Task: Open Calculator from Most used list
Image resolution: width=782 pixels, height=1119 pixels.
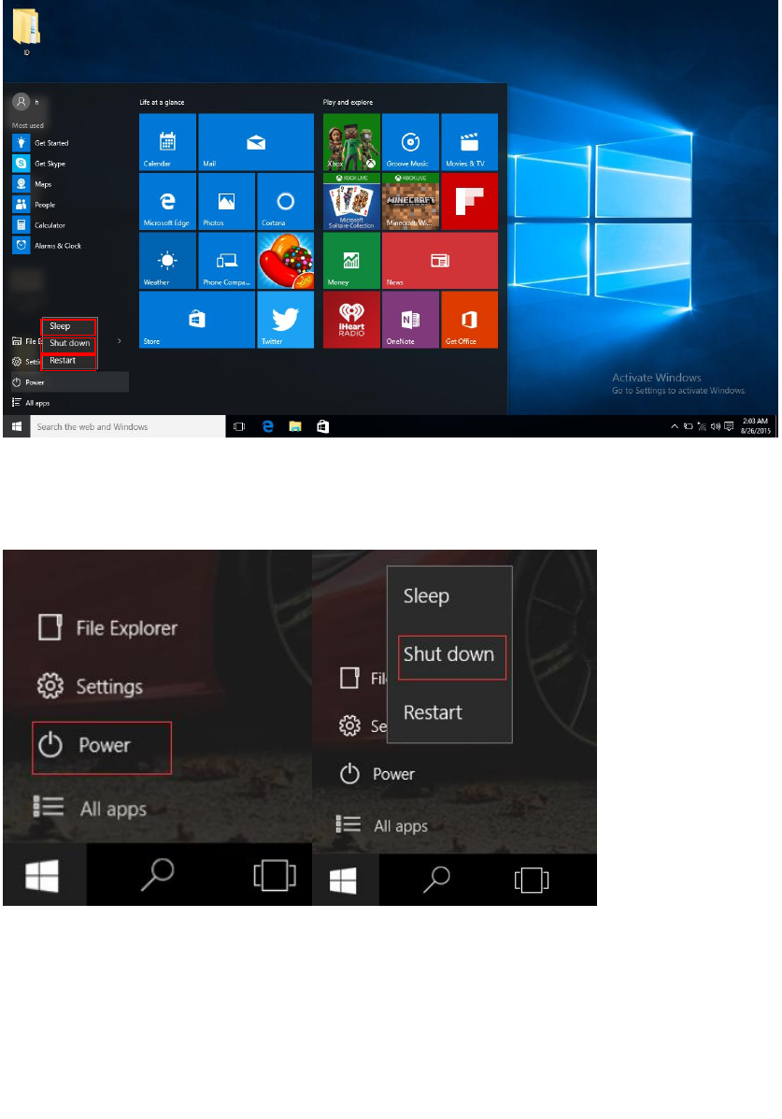Action: (70, 225)
